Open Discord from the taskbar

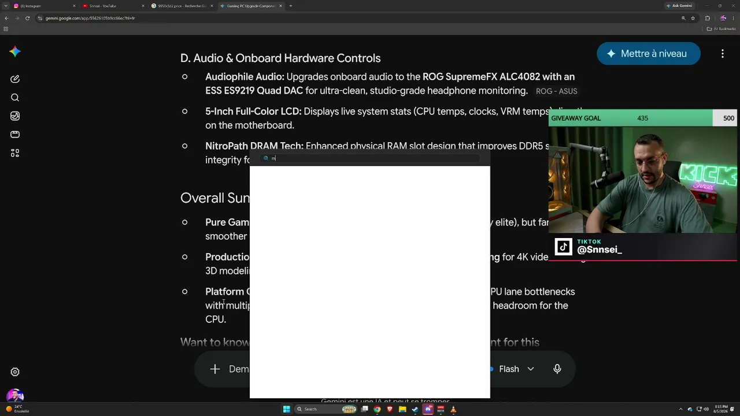(428, 409)
